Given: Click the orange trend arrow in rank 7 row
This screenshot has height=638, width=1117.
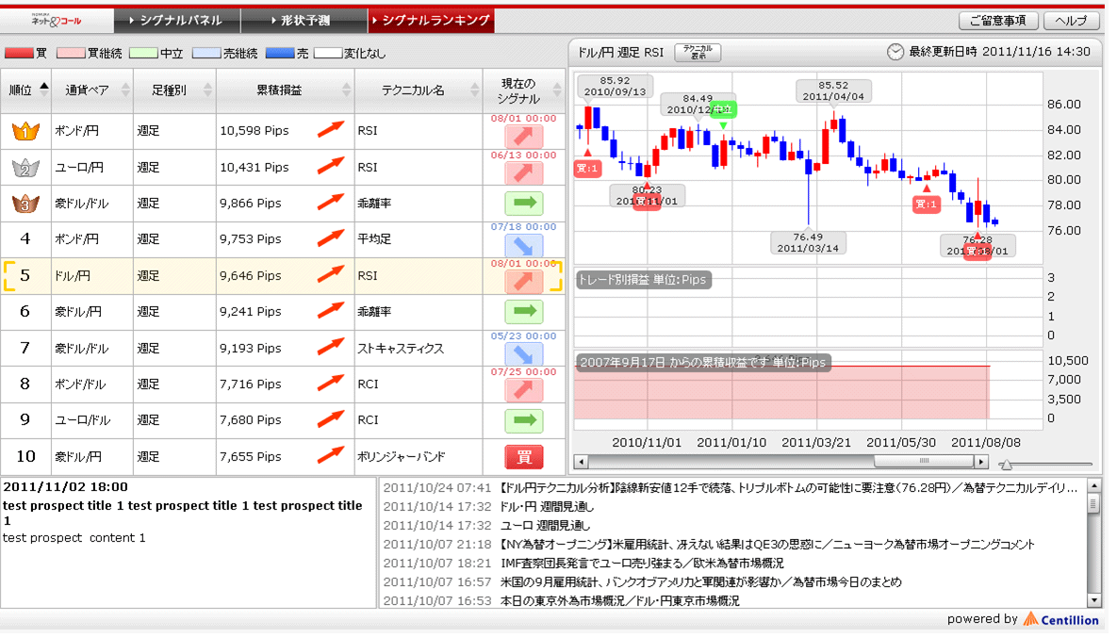Looking at the screenshot, I should [330, 348].
